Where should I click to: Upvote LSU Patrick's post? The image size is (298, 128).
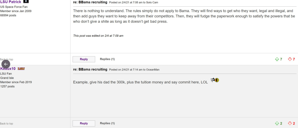[x=277, y=59]
